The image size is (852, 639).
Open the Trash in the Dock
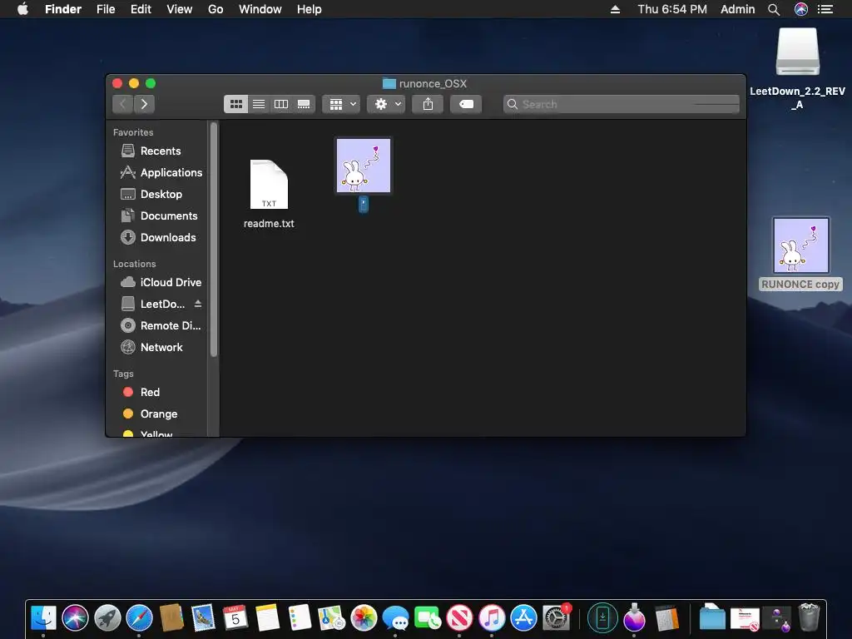(x=809, y=617)
